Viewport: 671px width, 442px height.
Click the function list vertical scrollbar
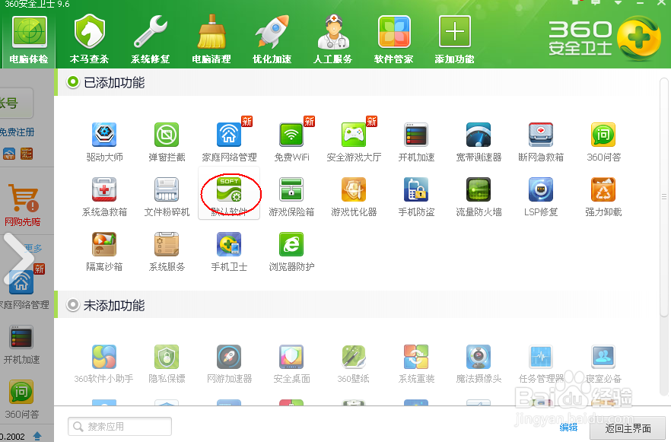click(x=663, y=197)
